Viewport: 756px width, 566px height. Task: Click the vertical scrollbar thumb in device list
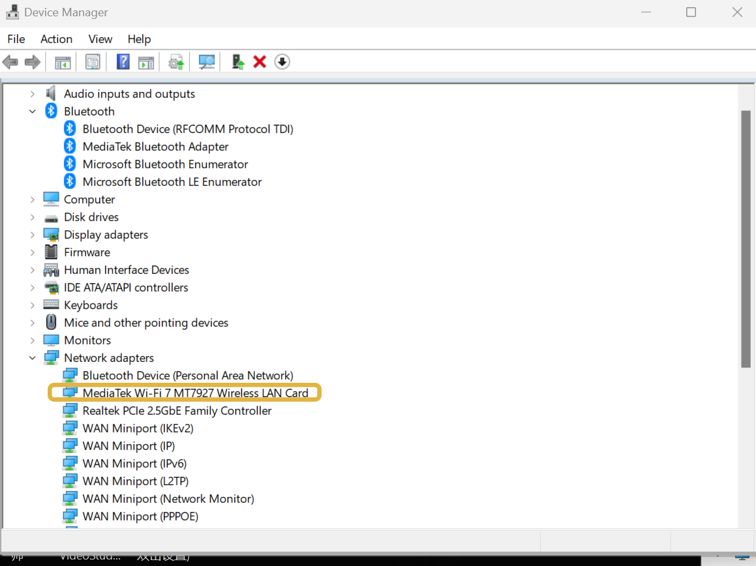pyautogui.click(x=746, y=239)
